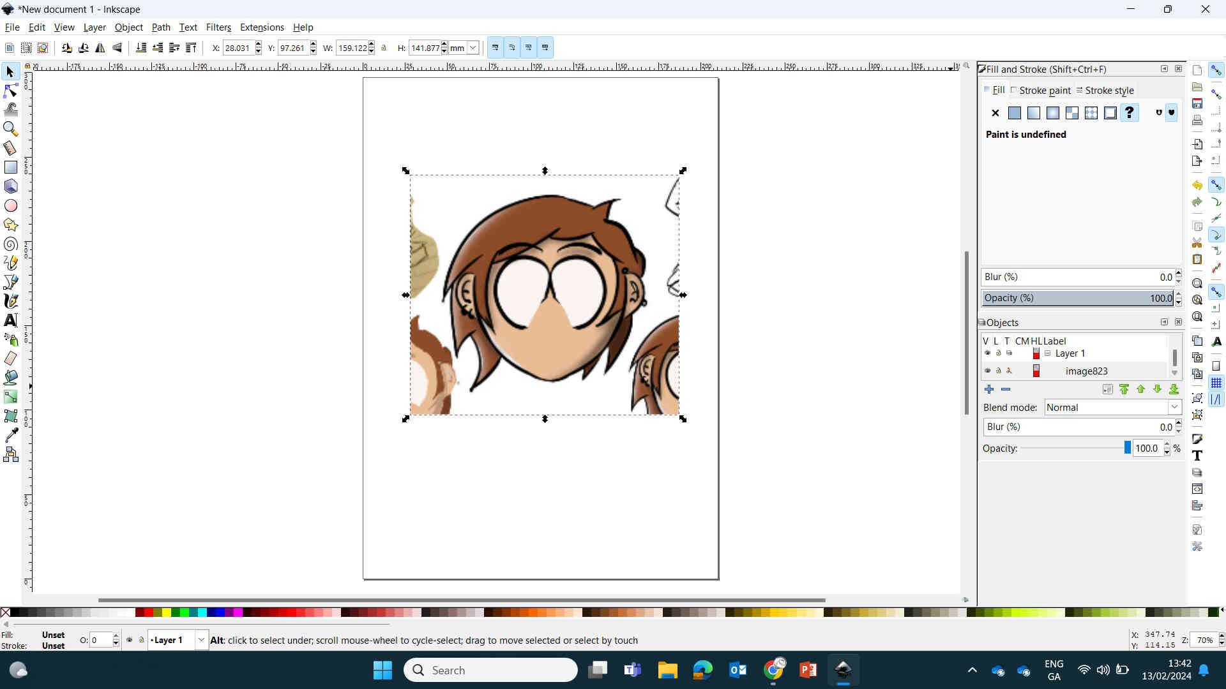The image size is (1226, 689).
Task: Increase the zoom percentage stepper
Action: 1221,637
